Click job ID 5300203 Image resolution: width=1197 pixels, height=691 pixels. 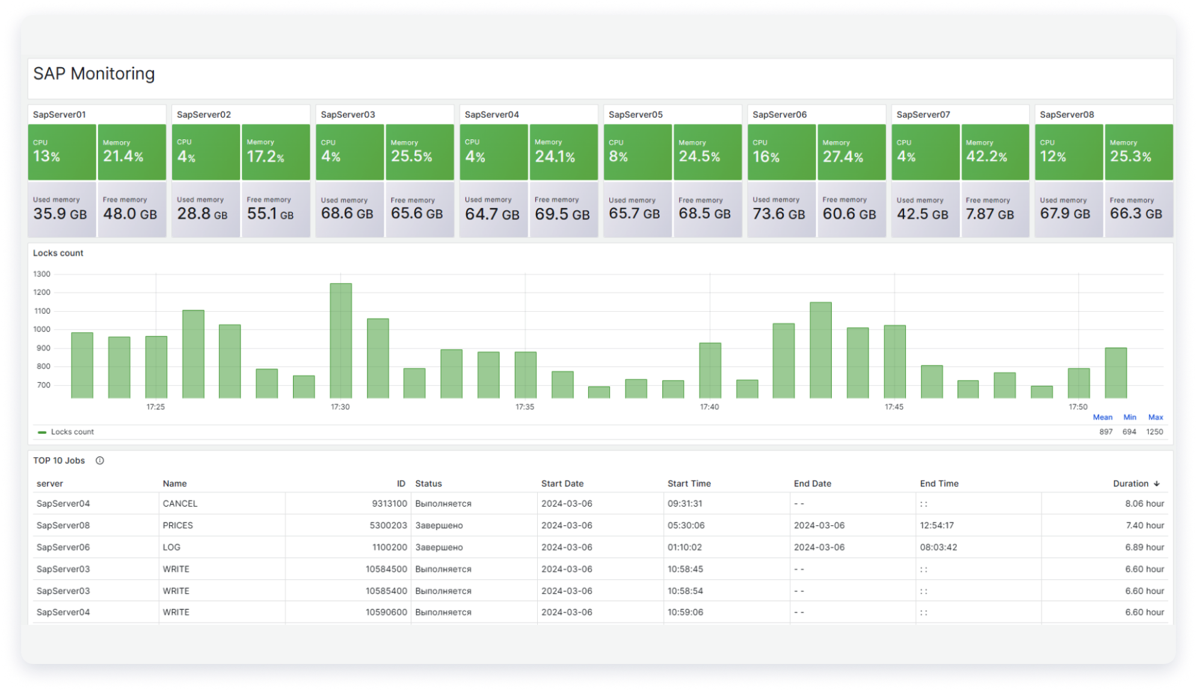pos(388,525)
